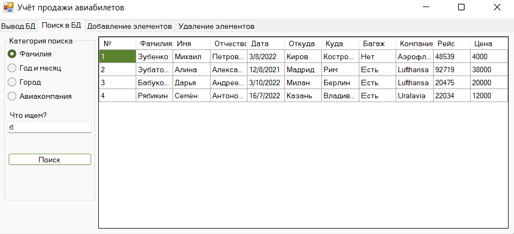Click the Зубенко surname cell
This screenshot has height=234, width=514.
(153, 56)
